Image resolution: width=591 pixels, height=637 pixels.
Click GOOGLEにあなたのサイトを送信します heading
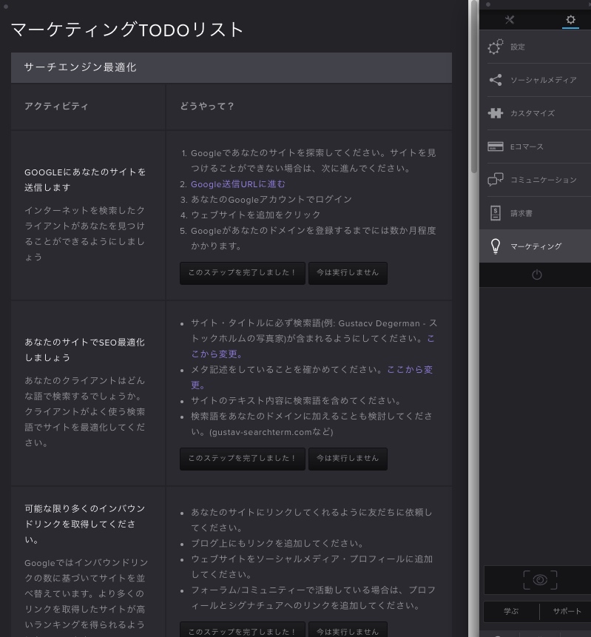click(x=85, y=180)
